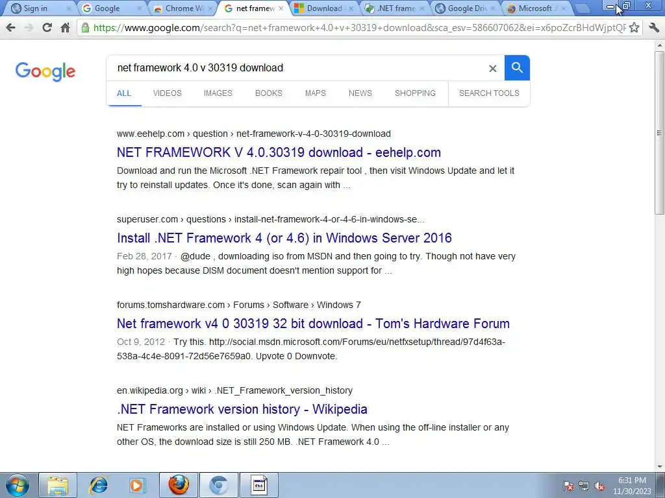Click the forums.tomshardware.com breadcrumb URL
Screen dimensions: 665x498
pyautogui.click(x=239, y=305)
